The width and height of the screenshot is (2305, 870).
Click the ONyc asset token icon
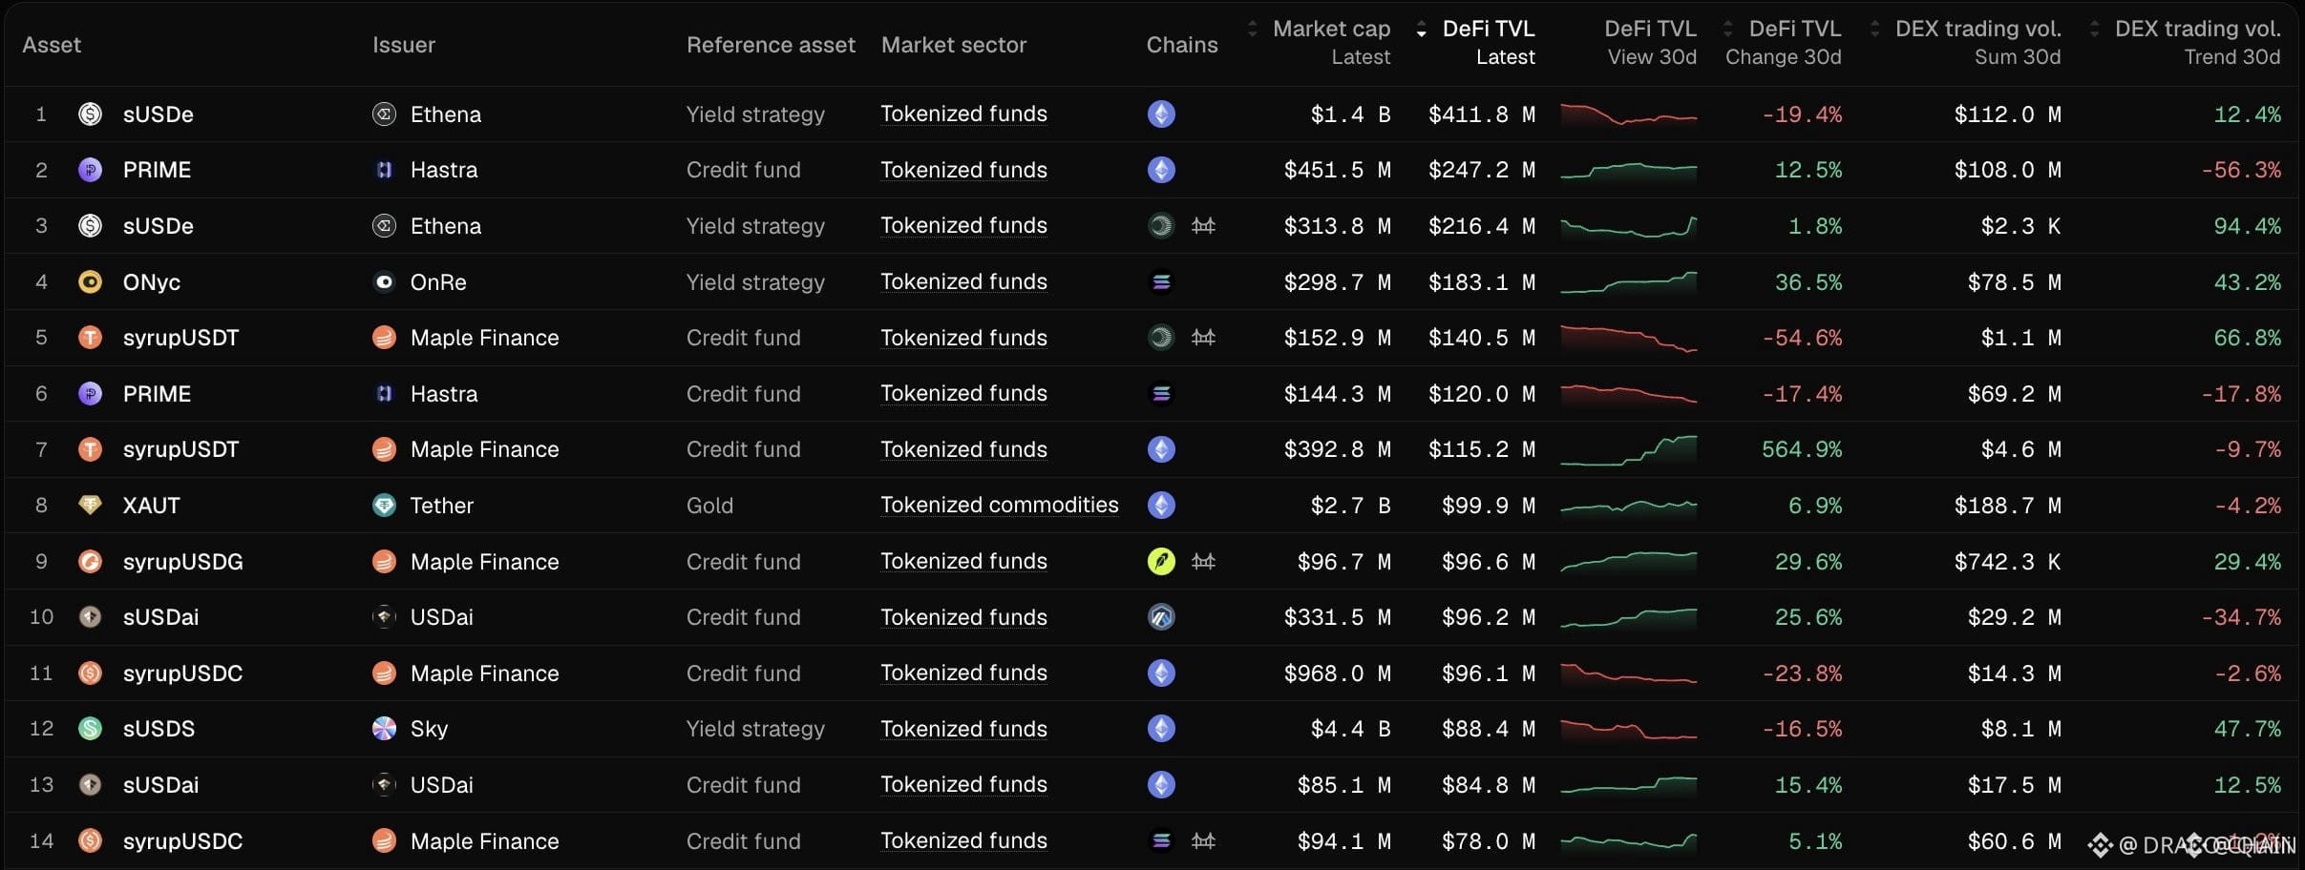pyautogui.click(x=90, y=282)
